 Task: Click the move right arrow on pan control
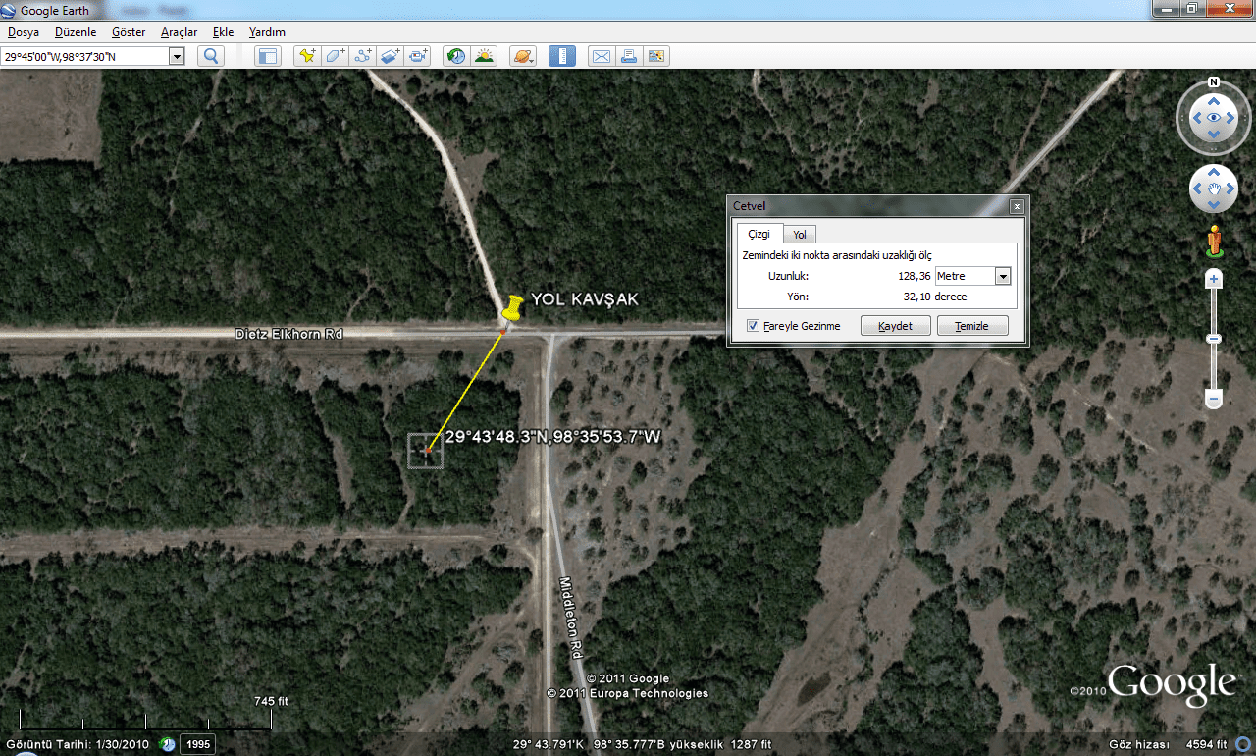click(x=1230, y=189)
